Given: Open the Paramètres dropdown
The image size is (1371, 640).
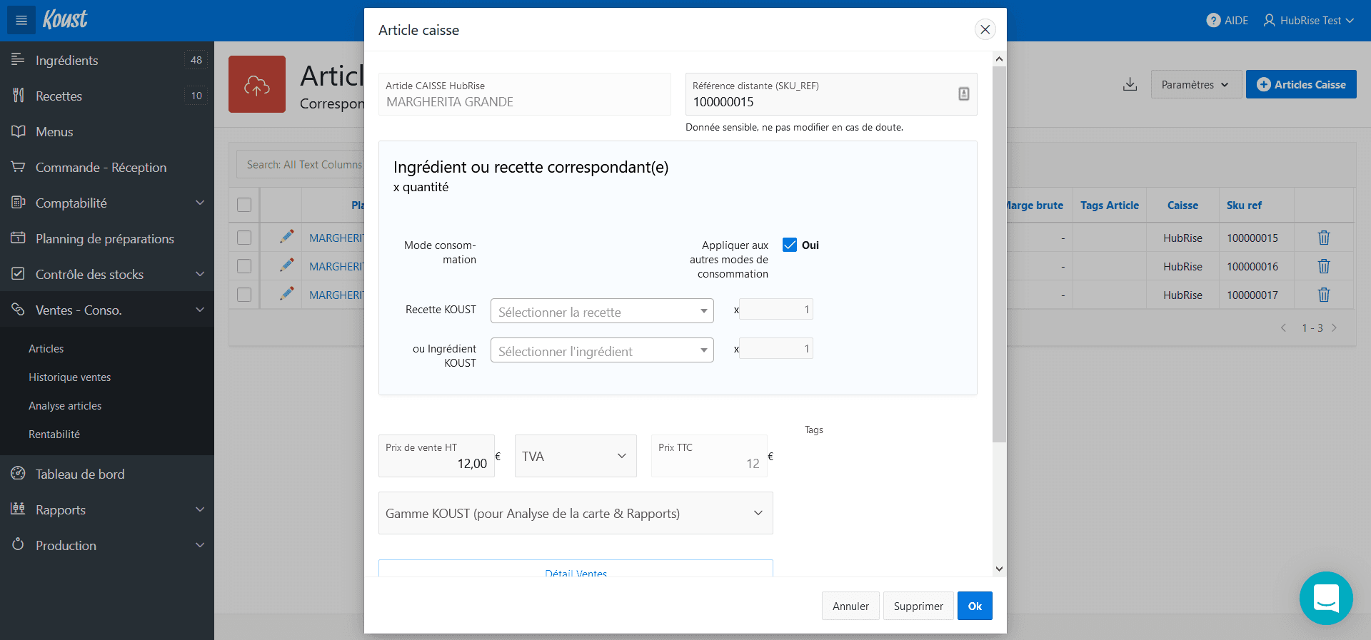Looking at the screenshot, I should (1195, 84).
